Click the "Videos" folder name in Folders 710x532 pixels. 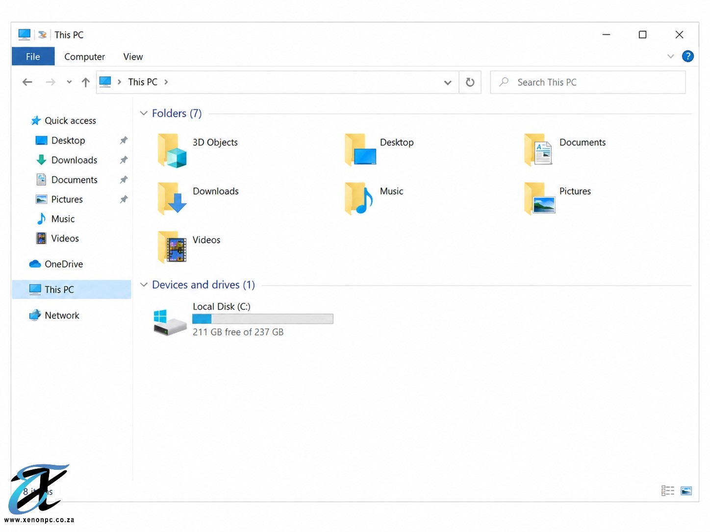[x=206, y=240]
